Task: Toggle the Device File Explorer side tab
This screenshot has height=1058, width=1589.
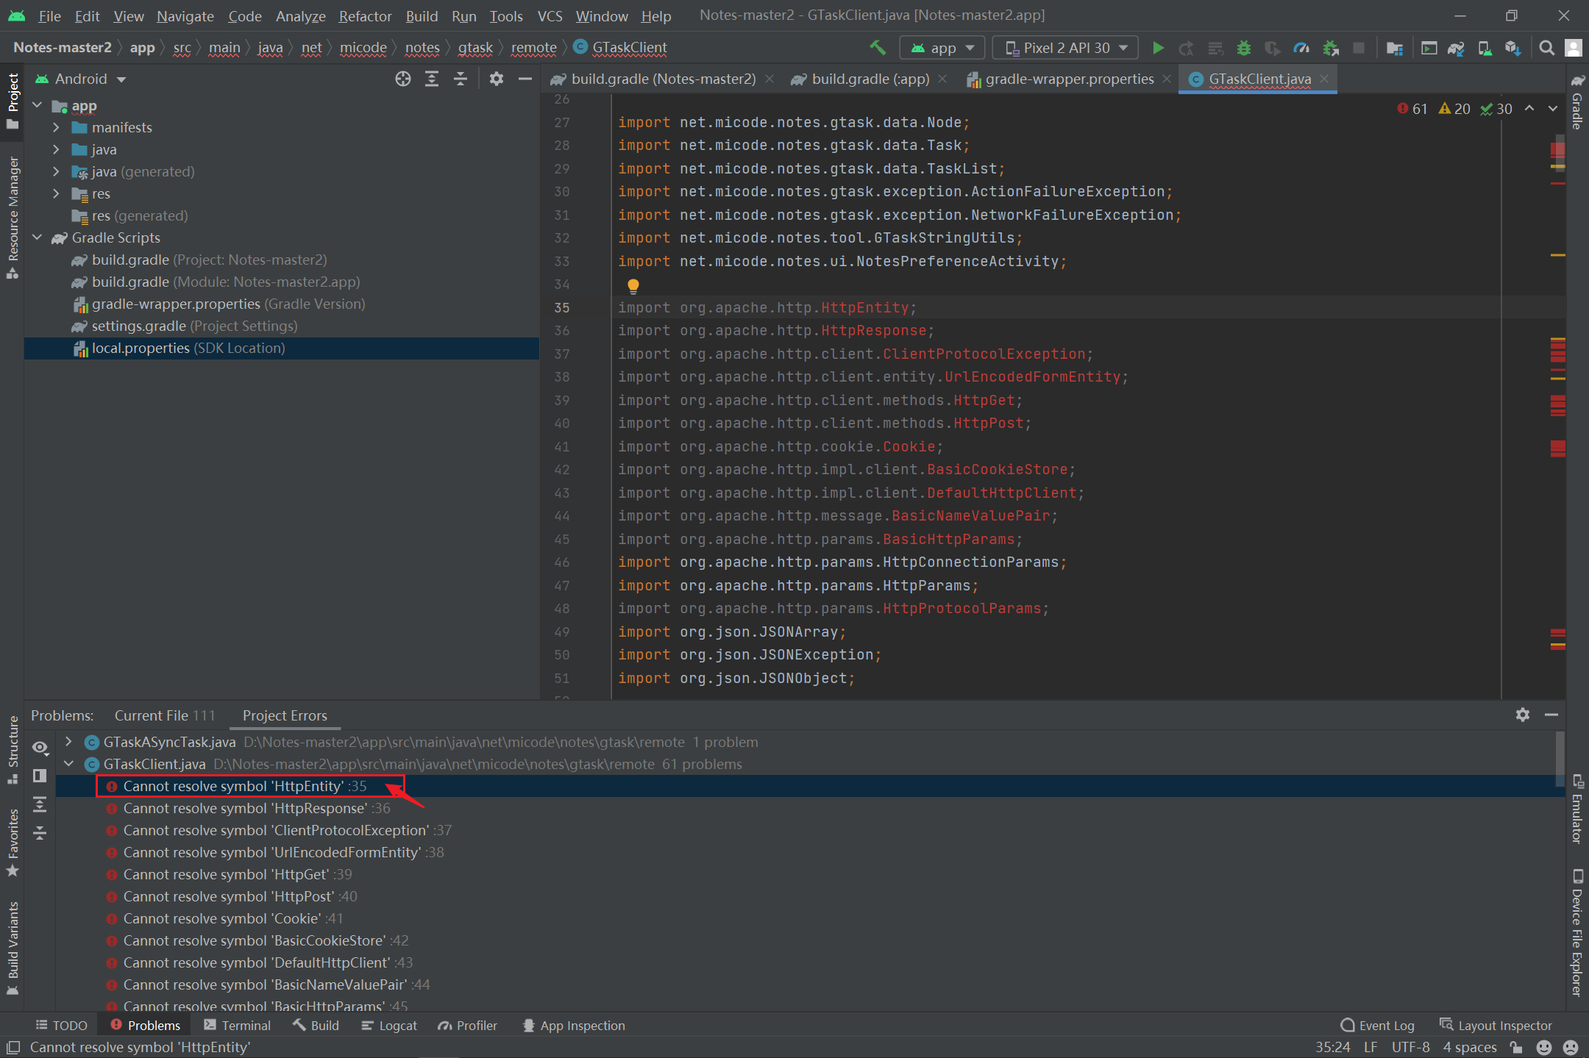Action: pos(1576,933)
